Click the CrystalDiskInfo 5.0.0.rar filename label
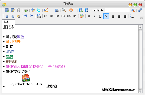The image size is (145, 95). point(26,84)
